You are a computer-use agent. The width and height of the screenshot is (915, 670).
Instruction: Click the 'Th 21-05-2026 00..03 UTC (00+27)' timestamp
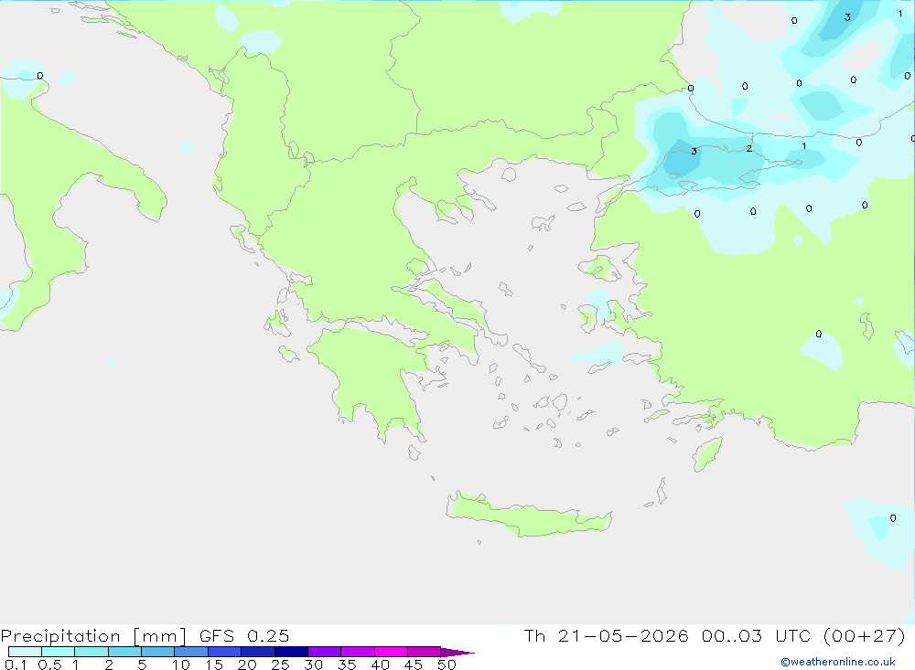715,635
